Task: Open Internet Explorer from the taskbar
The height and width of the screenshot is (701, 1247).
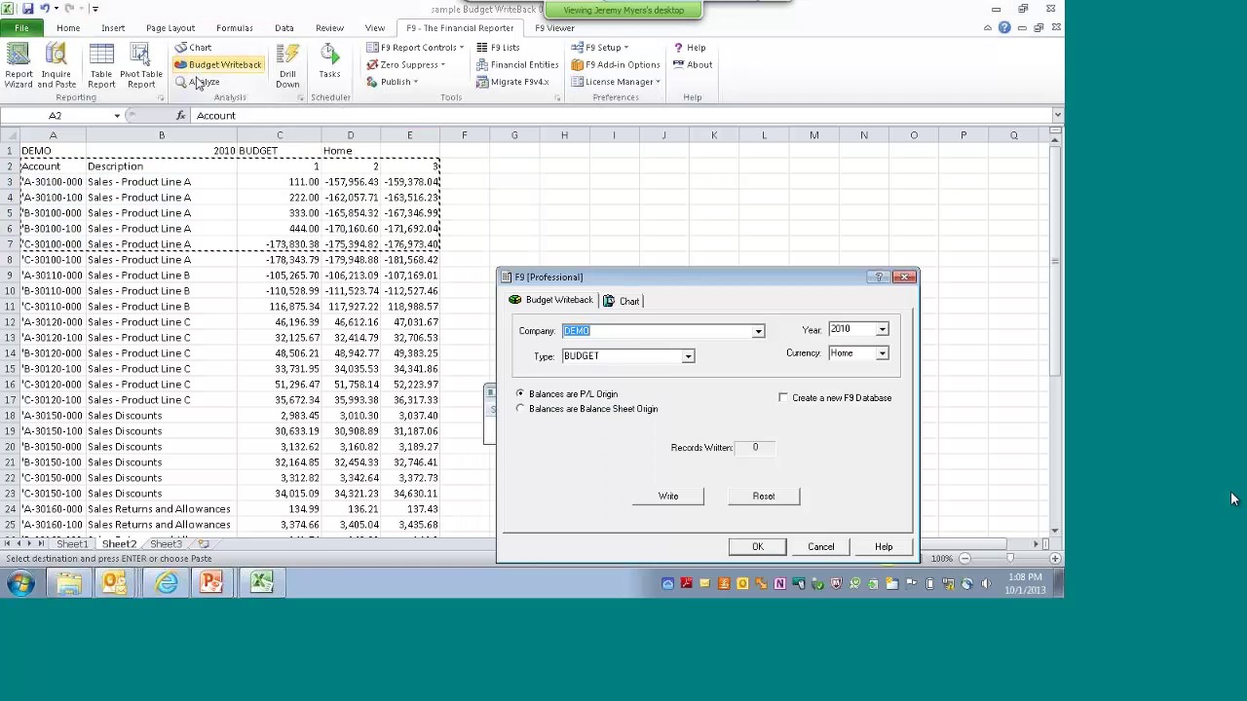Action: click(x=167, y=583)
